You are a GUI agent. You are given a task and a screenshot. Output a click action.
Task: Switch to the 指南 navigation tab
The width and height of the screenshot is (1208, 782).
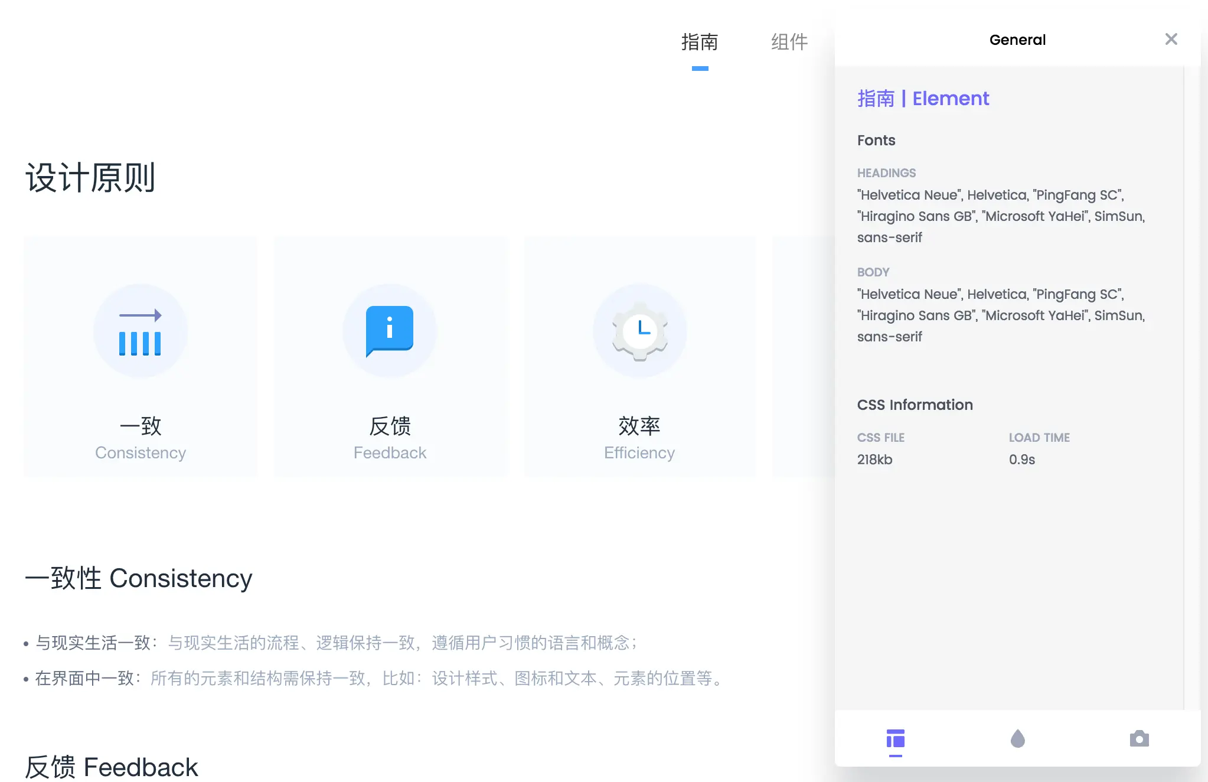pyautogui.click(x=700, y=42)
